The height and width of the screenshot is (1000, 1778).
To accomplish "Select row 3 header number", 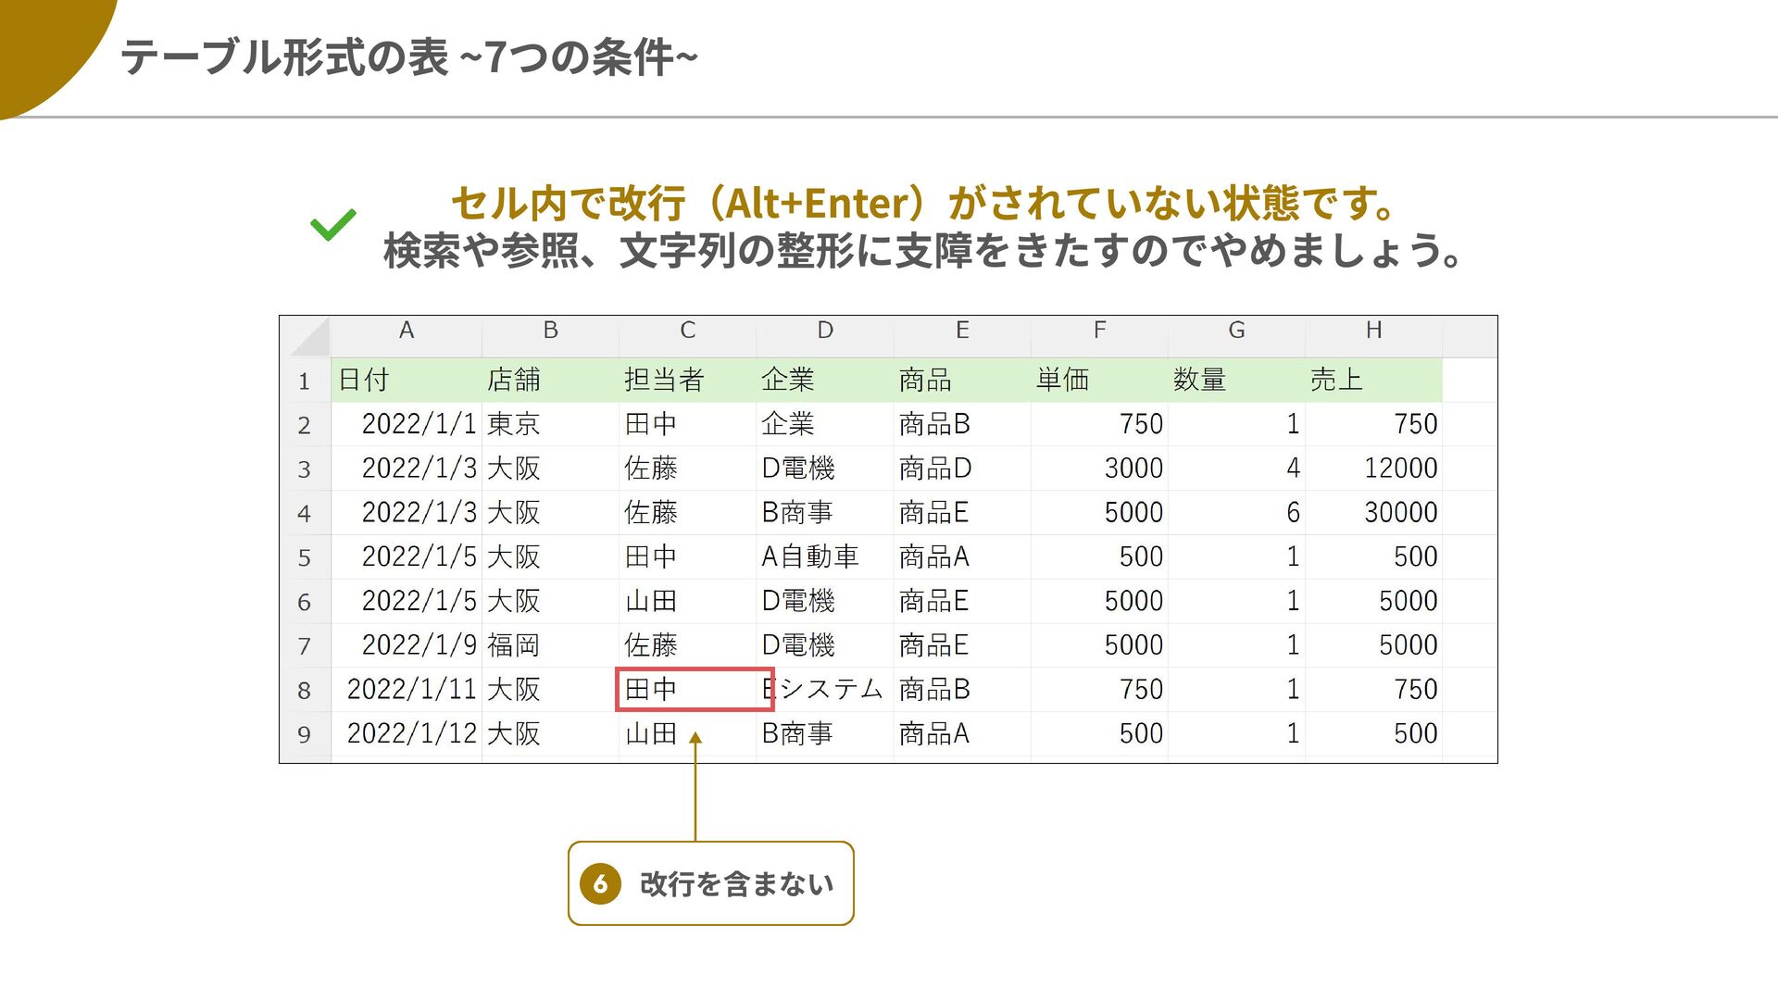I will (x=305, y=469).
